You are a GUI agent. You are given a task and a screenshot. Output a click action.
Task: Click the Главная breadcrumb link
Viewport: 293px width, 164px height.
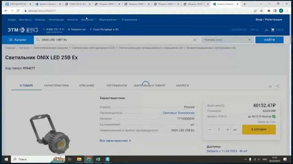click(x=10, y=48)
